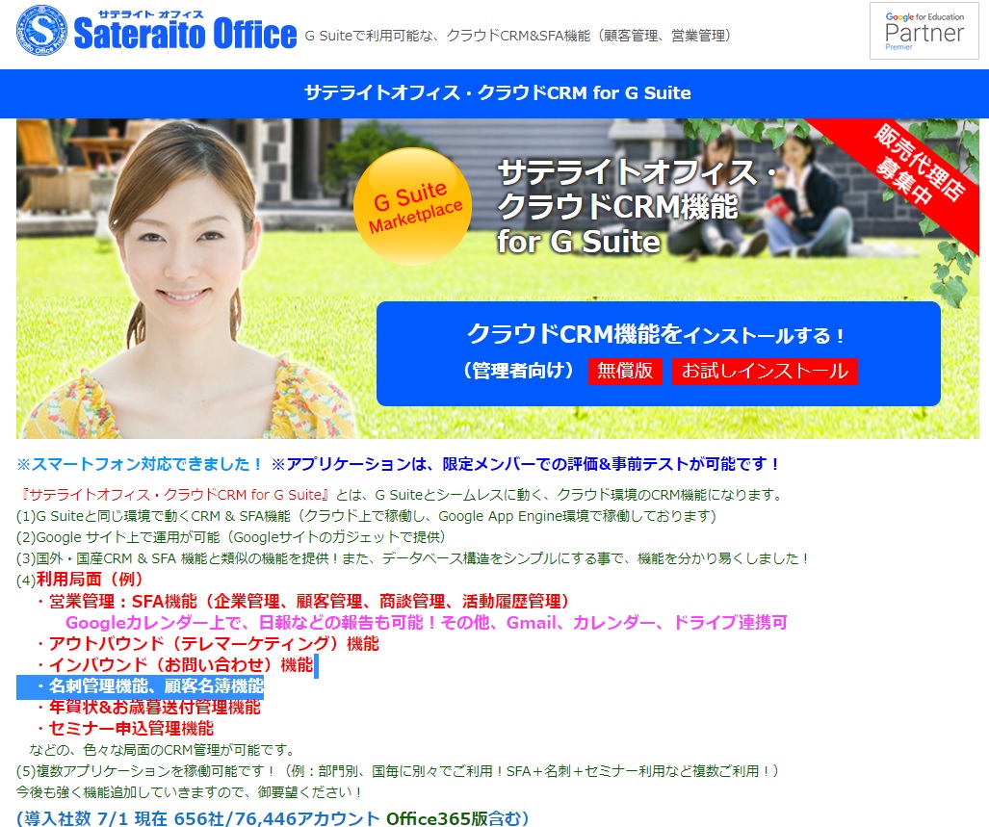Click the クラウドCRM機能をインストールする！ heading
989x827 pixels.
click(656, 334)
